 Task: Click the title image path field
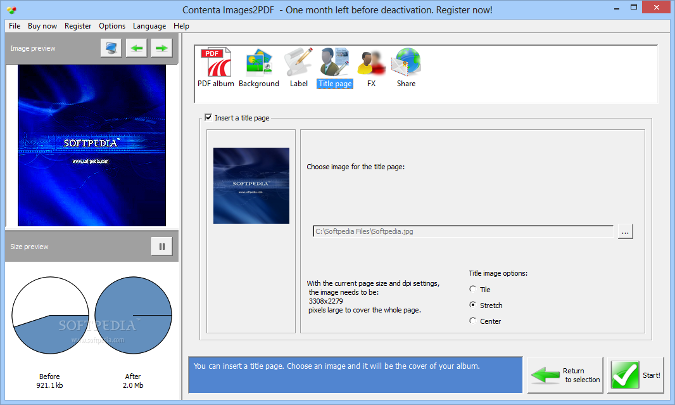click(464, 231)
